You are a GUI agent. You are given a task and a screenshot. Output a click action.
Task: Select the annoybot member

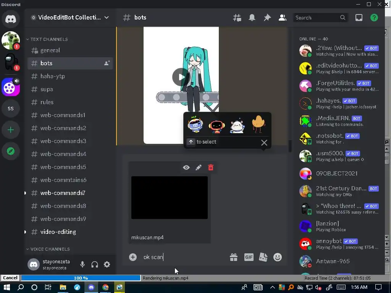(x=339, y=244)
